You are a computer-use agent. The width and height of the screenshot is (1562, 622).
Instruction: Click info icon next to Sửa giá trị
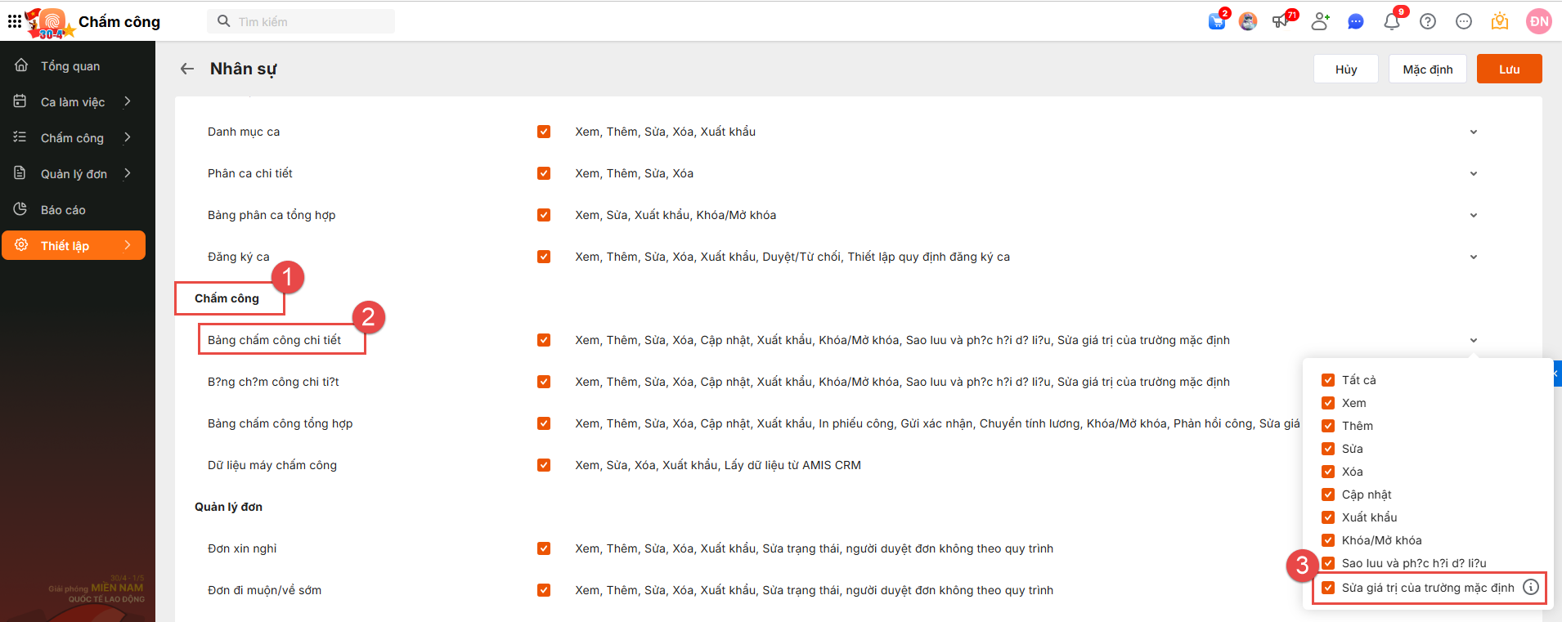(x=1531, y=587)
